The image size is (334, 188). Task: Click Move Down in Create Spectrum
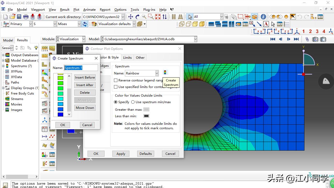click(x=85, y=108)
